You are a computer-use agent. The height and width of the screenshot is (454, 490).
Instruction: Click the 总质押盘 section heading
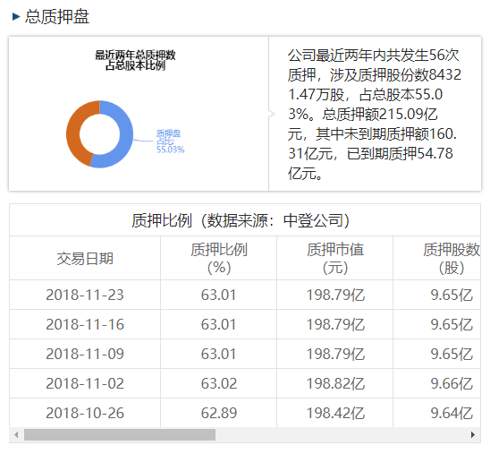[x=57, y=17]
